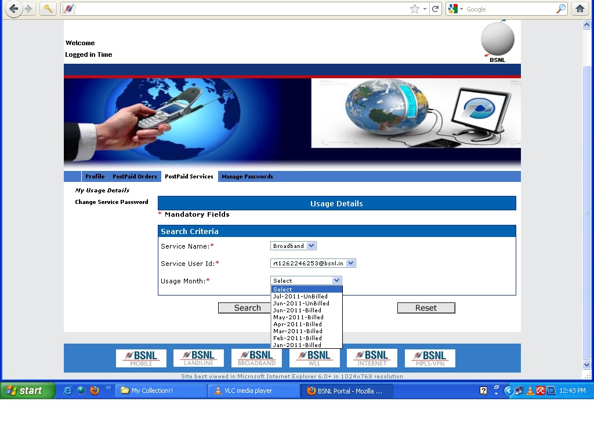Switch to VLC media player taskbar window
The height and width of the screenshot is (445, 594).
(254, 391)
